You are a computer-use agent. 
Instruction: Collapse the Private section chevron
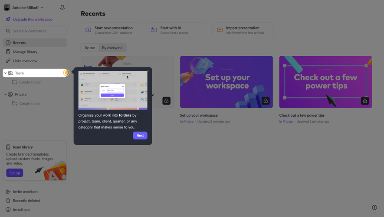[x=5, y=94]
